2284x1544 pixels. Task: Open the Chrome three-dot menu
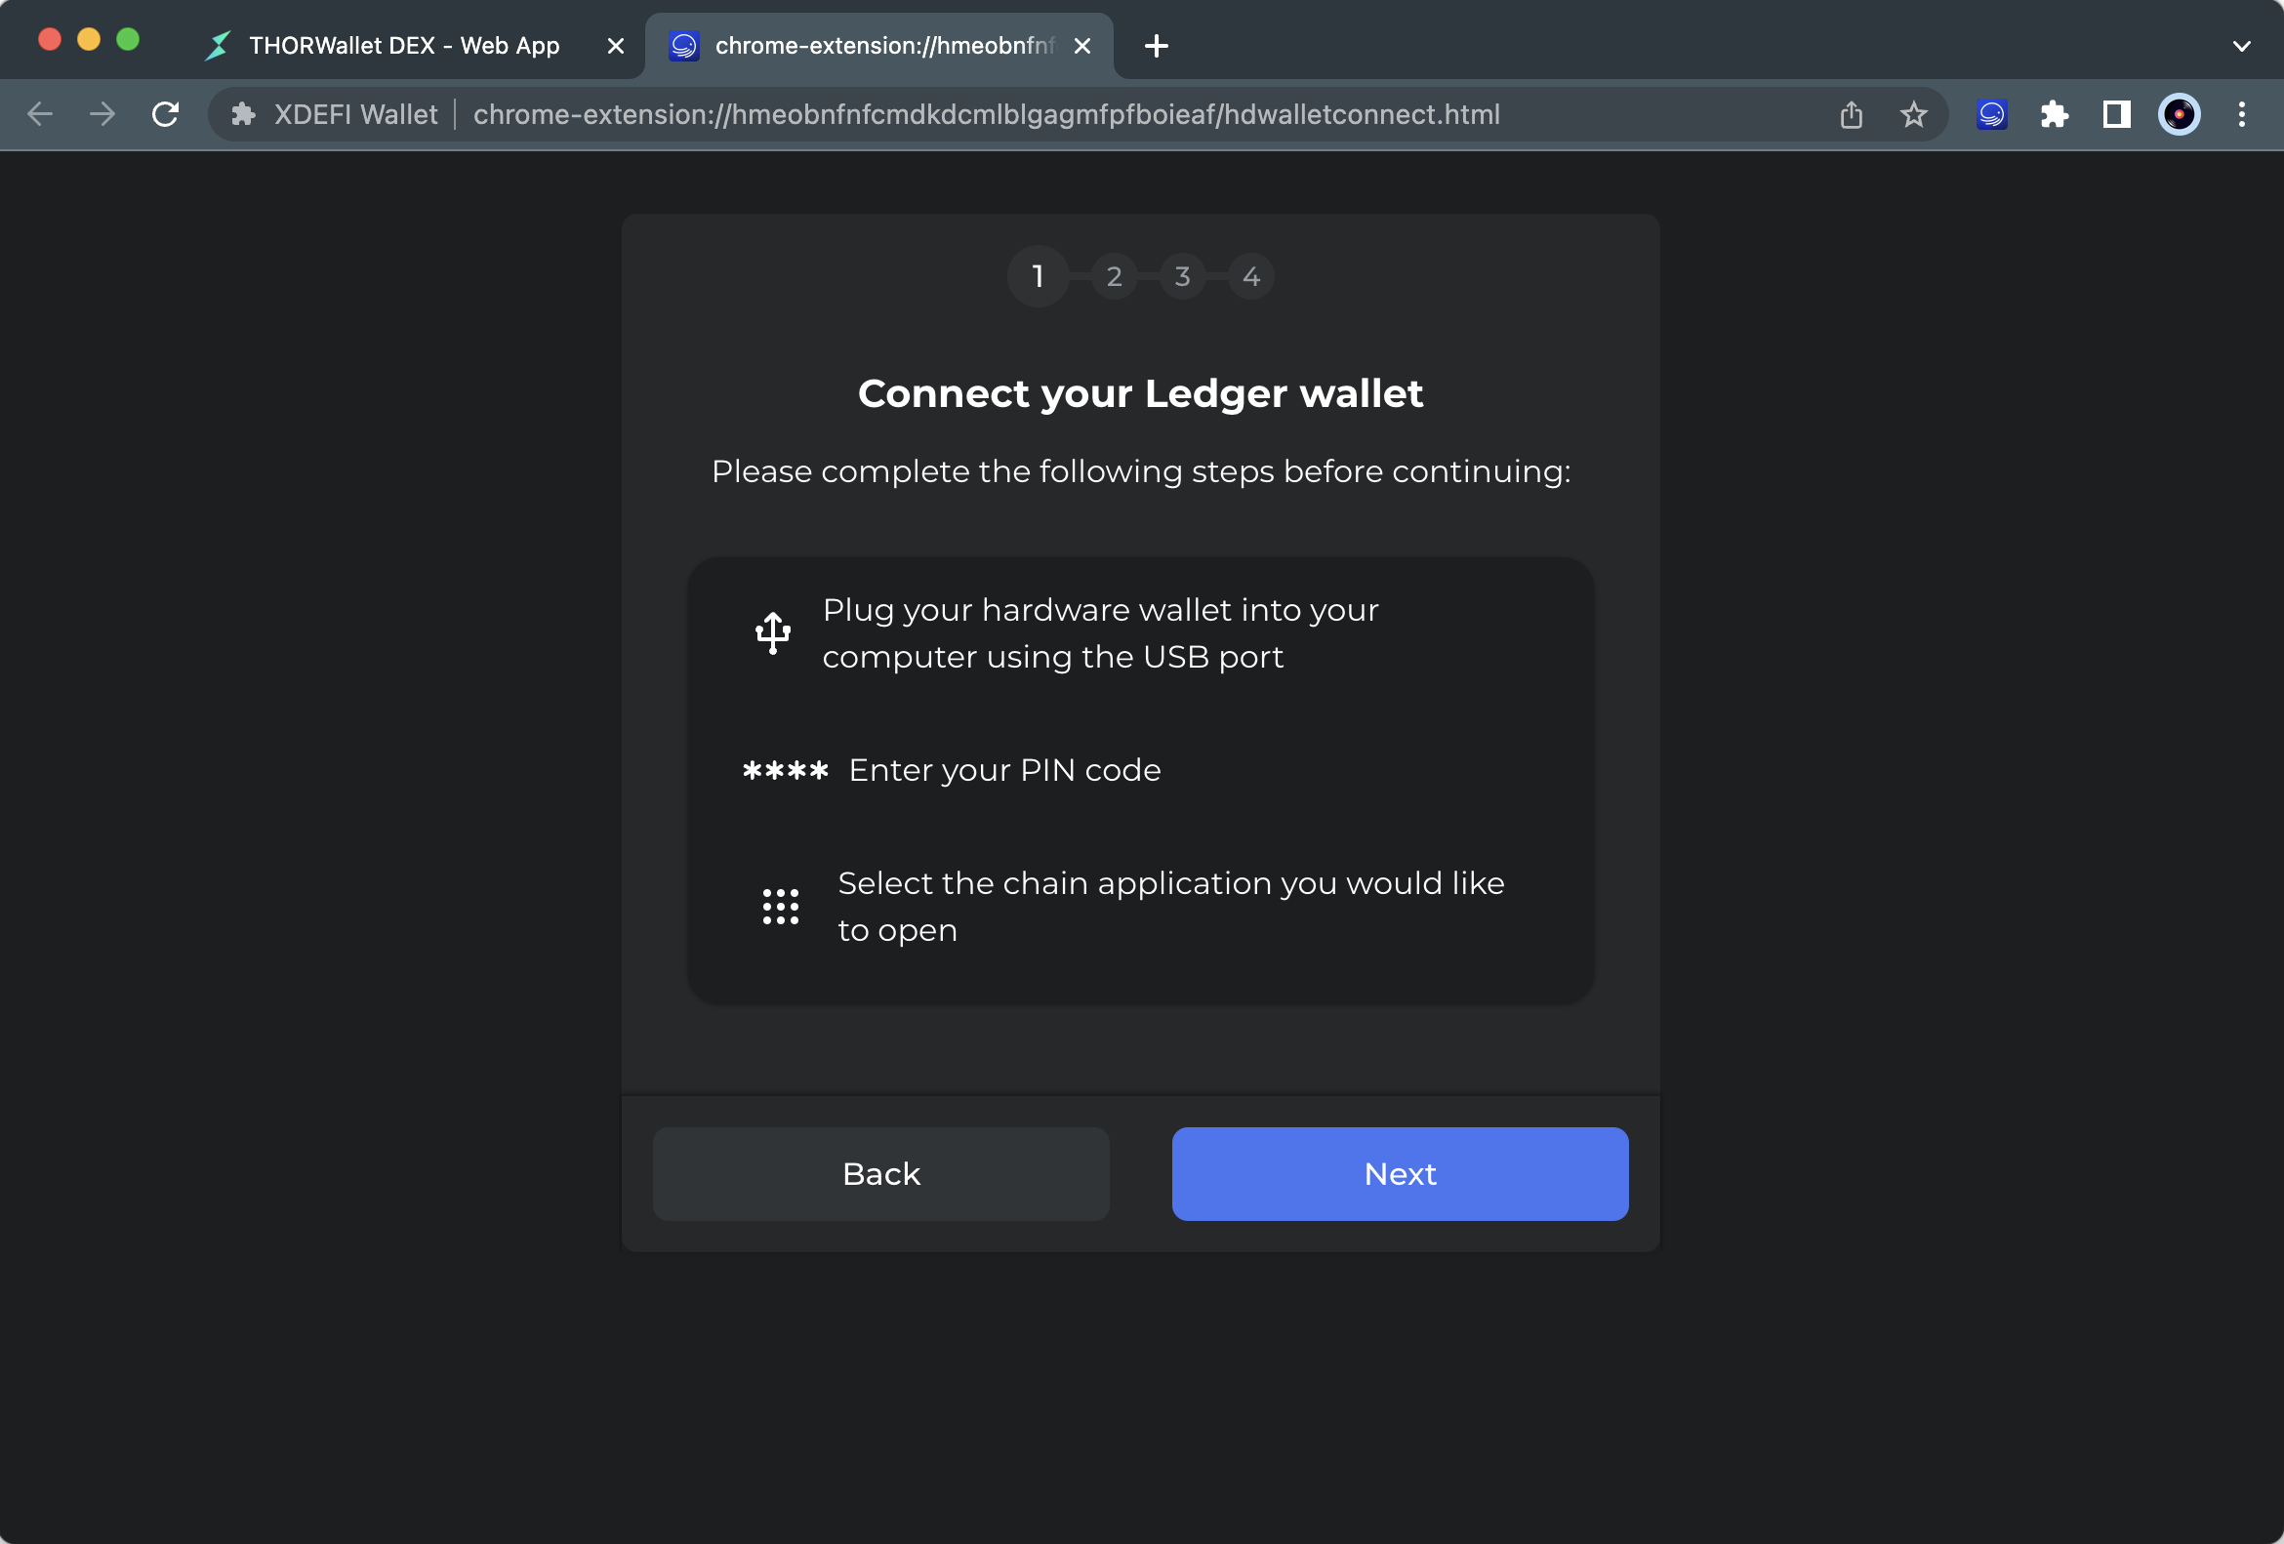(2241, 115)
